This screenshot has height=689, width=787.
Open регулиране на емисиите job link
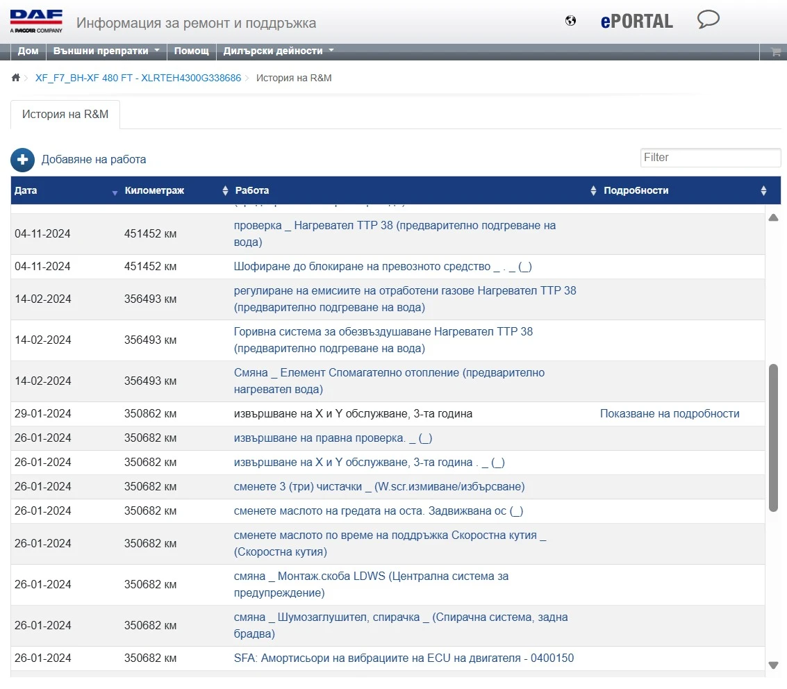click(404, 299)
